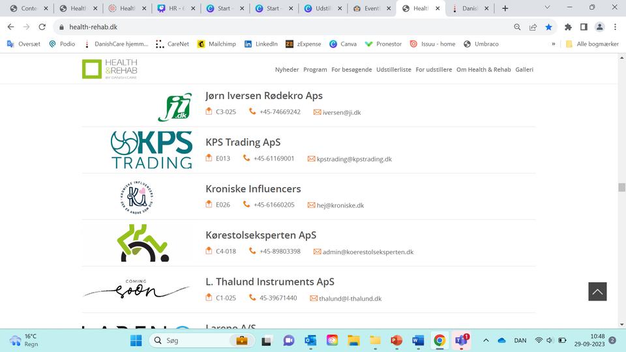This screenshot has width=626, height=352.
Task: Click phone number +45-61169001
Action: [x=274, y=158]
